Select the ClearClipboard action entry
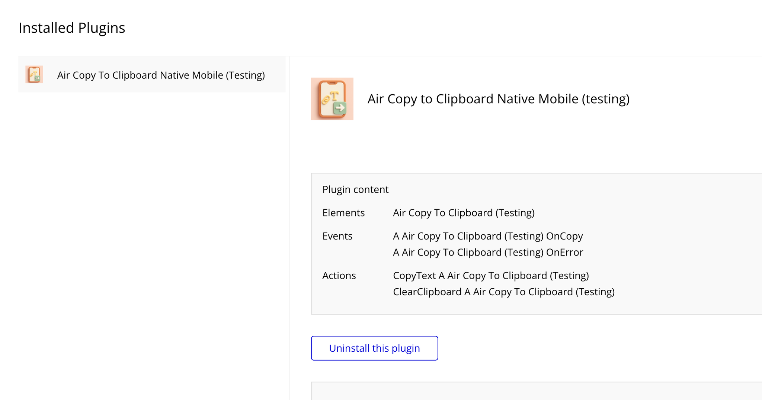Image resolution: width=762 pixels, height=400 pixels. [x=504, y=292]
